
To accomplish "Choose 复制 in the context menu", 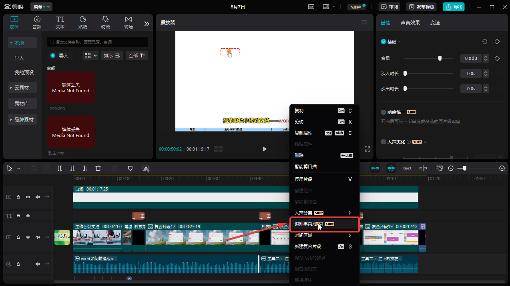I will [324, 111].
